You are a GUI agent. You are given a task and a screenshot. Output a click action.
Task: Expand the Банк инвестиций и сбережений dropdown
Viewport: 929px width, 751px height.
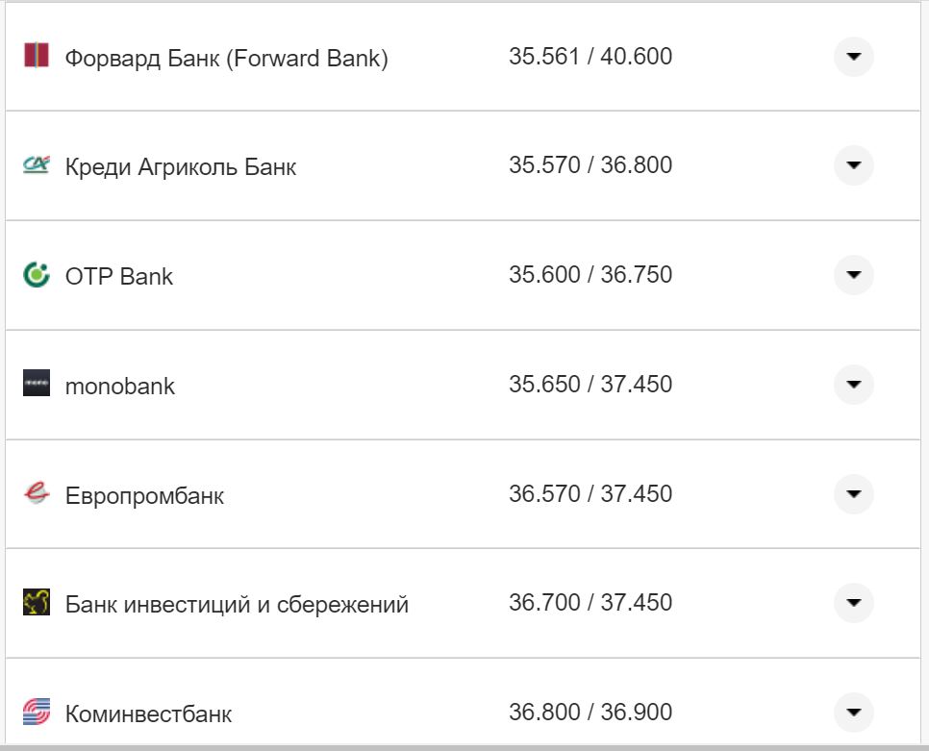[x=854, y=603]
